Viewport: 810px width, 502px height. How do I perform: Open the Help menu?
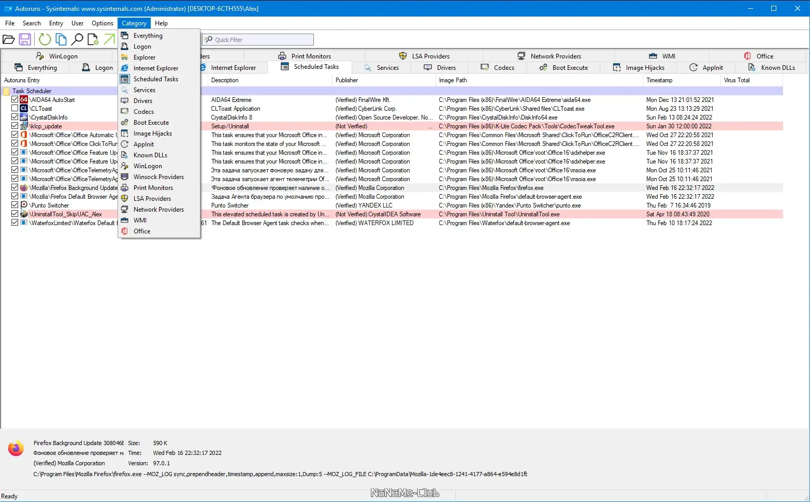tap(161, 23)
